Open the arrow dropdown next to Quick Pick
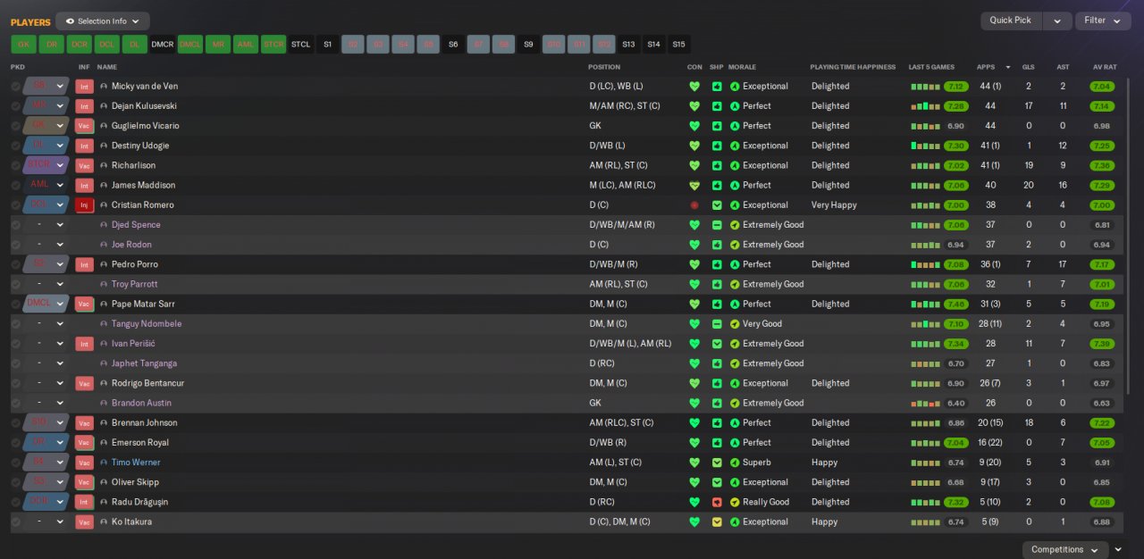 tap(1057, 21)
